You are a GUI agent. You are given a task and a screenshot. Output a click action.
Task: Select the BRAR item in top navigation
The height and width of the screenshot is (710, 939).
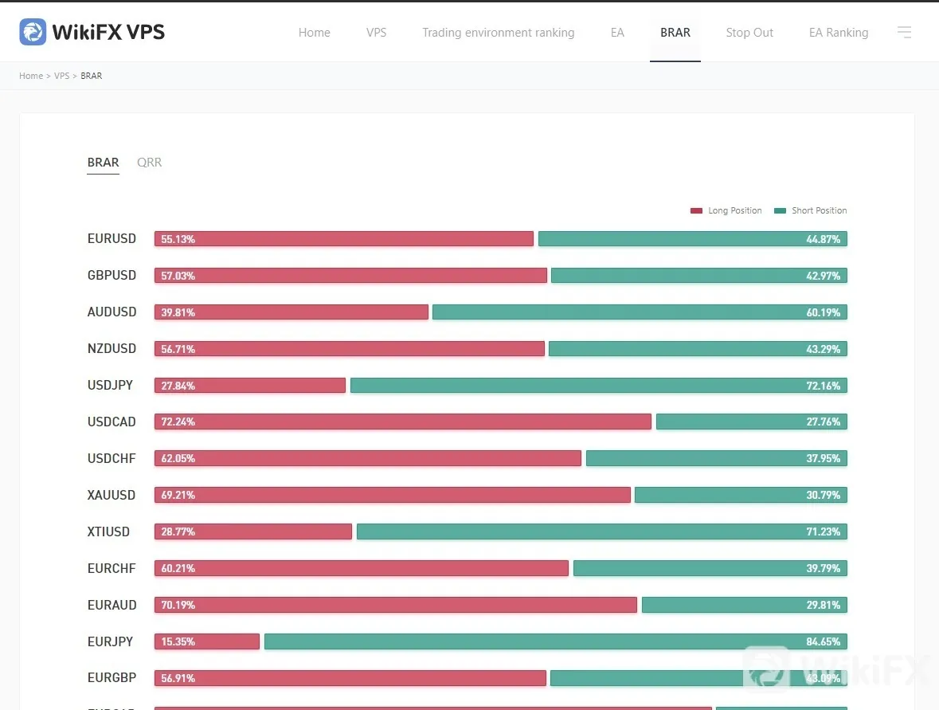pos(675,33)
